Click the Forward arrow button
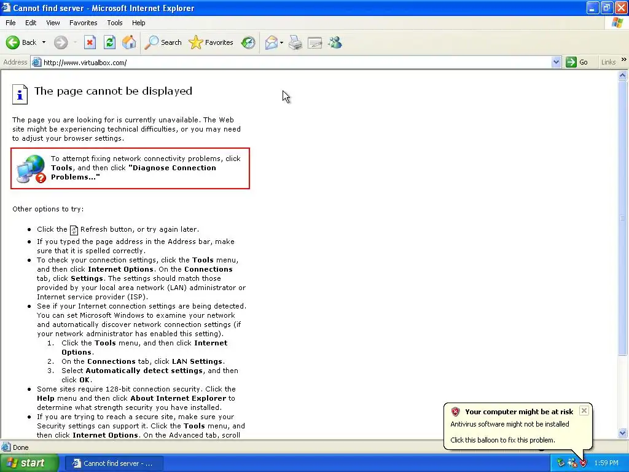The image size is (629, 472). coord(61,42)
